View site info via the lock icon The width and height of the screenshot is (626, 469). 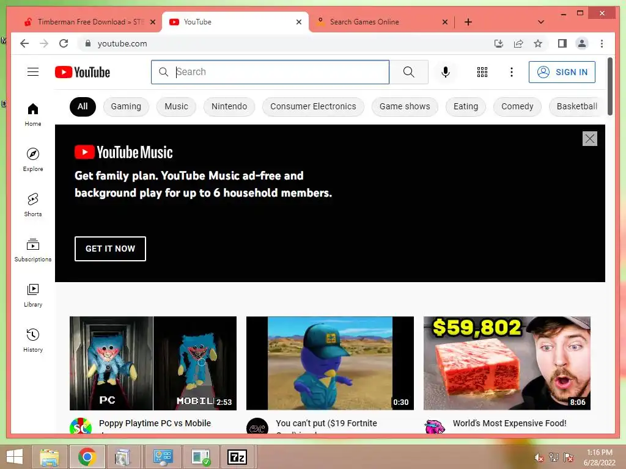[x=88, y=43]
